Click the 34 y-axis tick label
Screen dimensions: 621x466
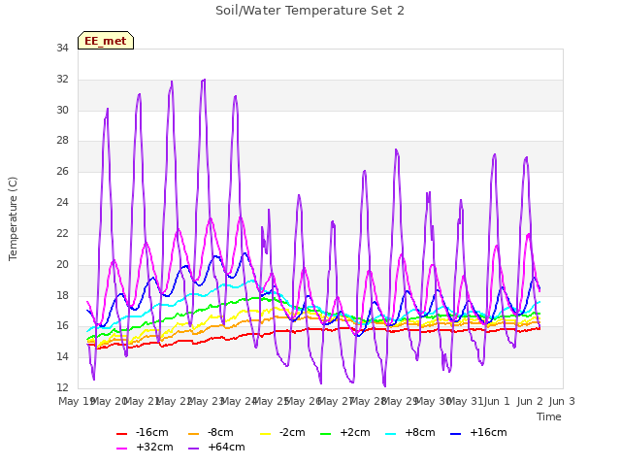(x=62, y=48)
